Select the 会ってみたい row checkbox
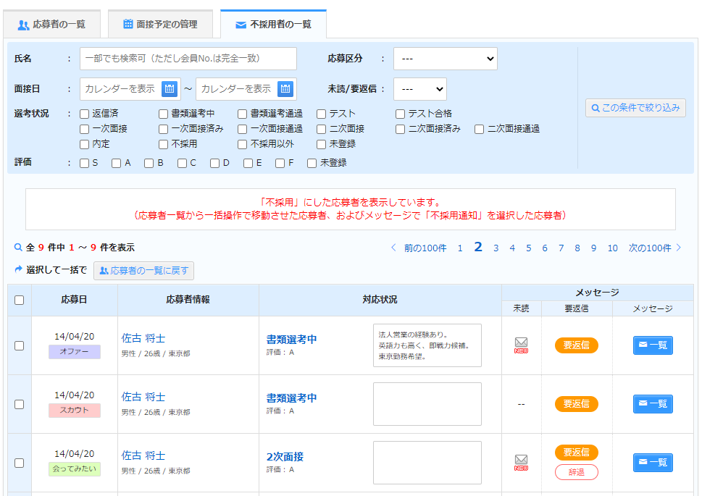The width and height of the screenshot is (702, 496). (x=20, y=463)
